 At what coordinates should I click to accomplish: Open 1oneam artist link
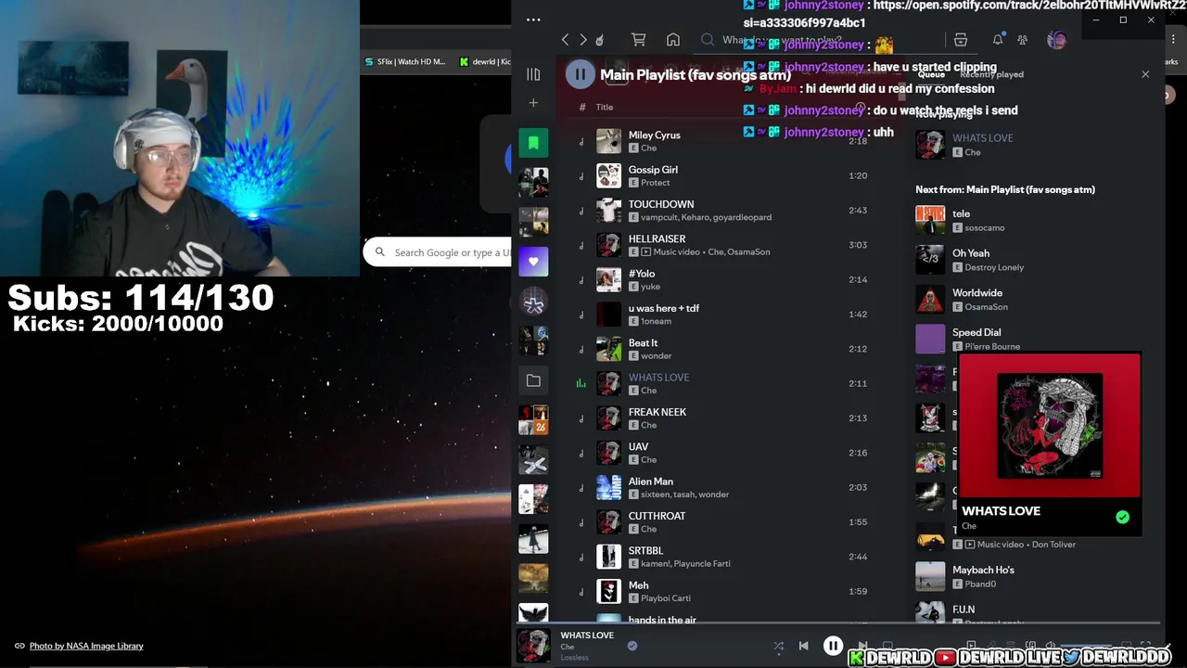pyautogui.click(x=656, y=321)
